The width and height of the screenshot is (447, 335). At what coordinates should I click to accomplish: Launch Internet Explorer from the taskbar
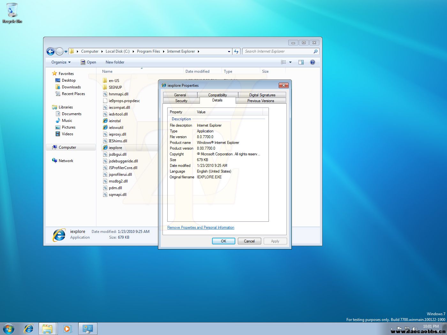pyautogui.click(x=29, y=328)
